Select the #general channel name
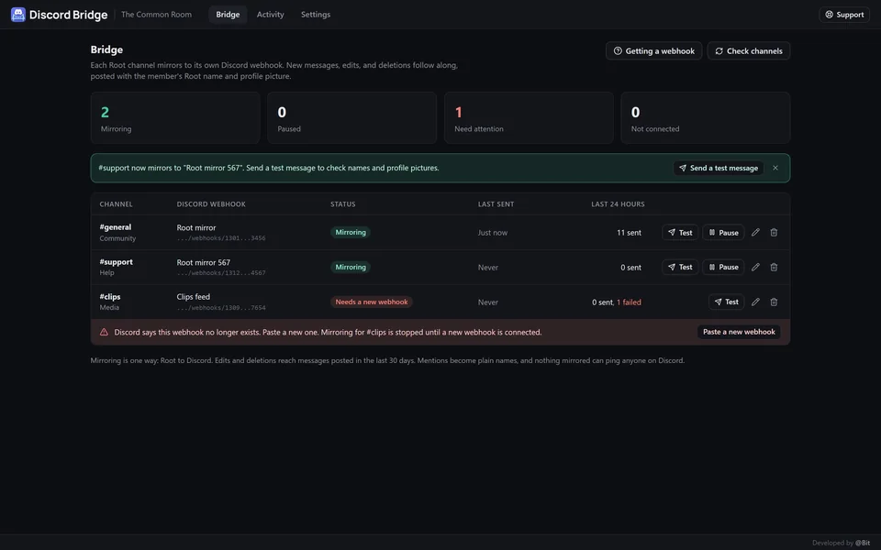The image size is (881, 550). click(116, 227)
